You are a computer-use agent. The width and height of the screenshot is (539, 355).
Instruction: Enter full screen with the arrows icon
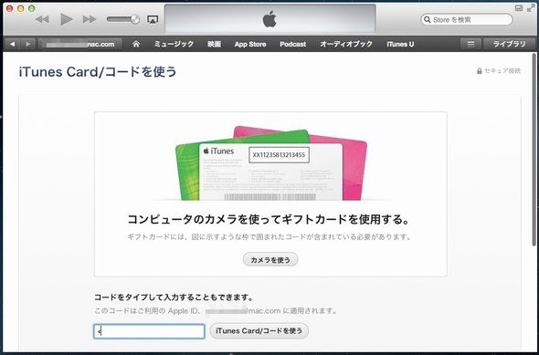tap(531, 8)
